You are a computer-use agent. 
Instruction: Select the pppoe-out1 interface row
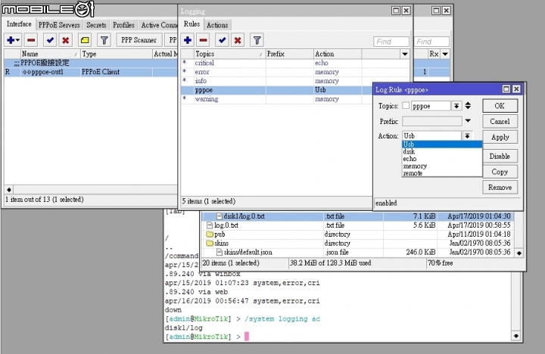[x=90, y=72]
